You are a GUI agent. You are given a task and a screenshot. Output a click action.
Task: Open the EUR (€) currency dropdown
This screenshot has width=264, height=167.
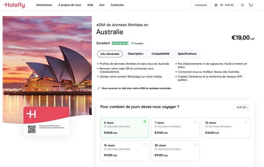tap(242, 107)
